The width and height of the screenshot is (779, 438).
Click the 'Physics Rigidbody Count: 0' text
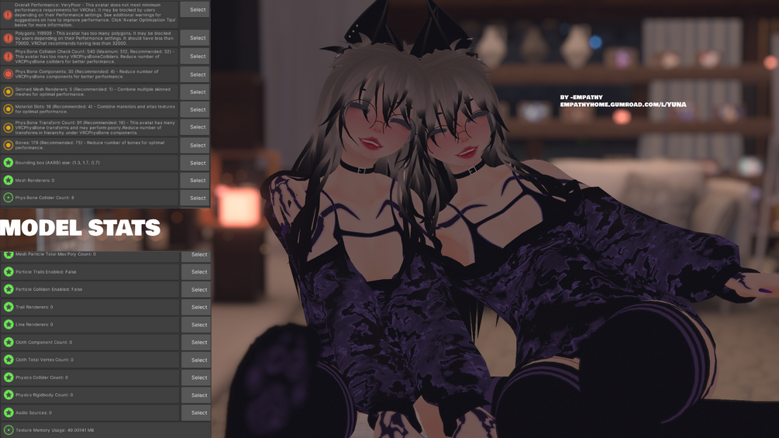(x=44, y=395)
